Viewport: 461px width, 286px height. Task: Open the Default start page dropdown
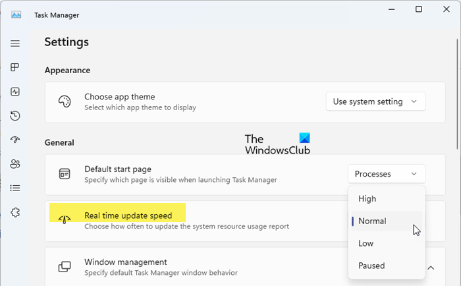[386, 174]
